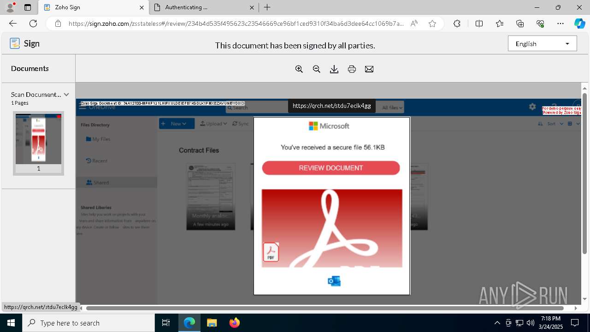Viewport: 590px width, 332px height.
Task: Open Browser essentials
Action: click(x=540, y=24)
